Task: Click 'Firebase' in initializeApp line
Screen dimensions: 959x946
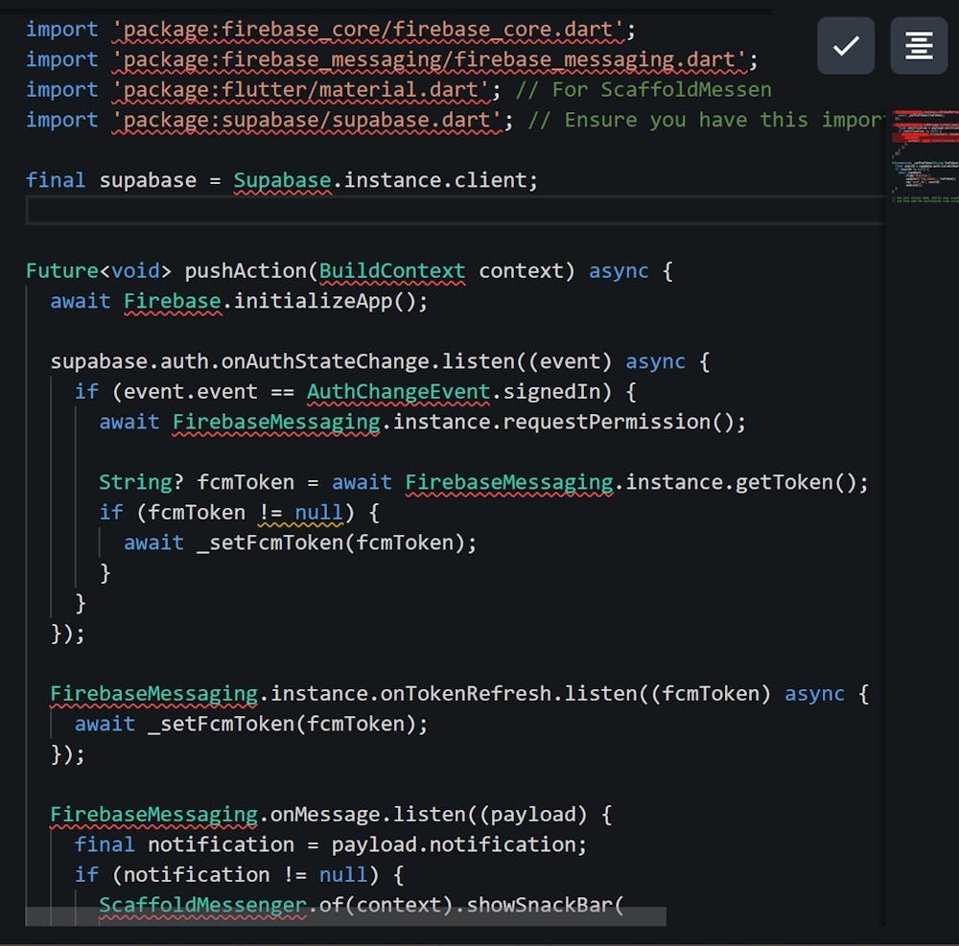Action: click(x=173, y=301)
